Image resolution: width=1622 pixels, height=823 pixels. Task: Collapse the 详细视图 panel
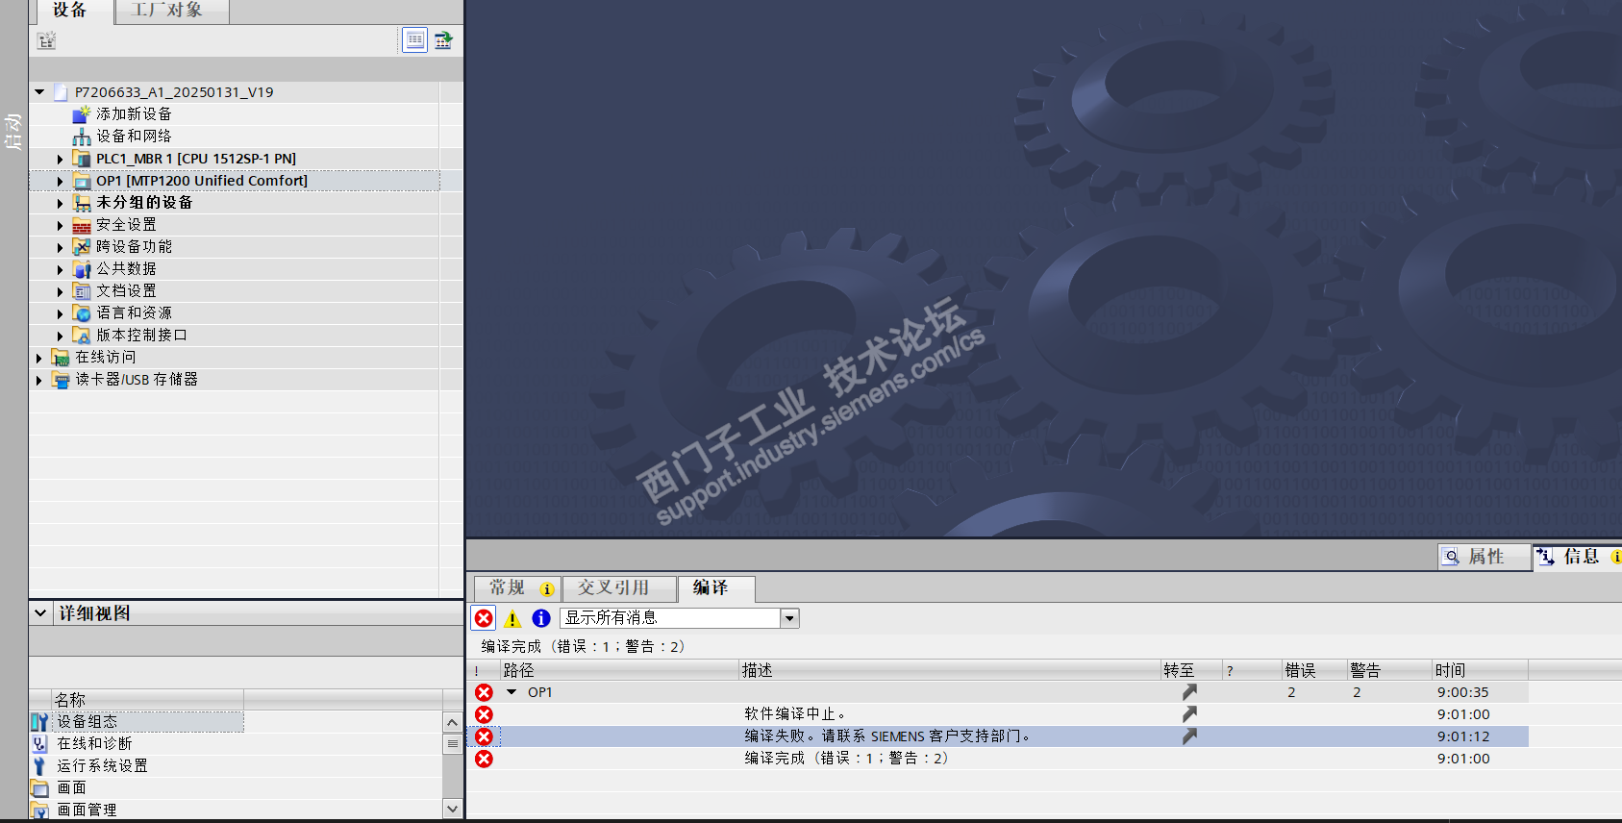coord(40,612)
